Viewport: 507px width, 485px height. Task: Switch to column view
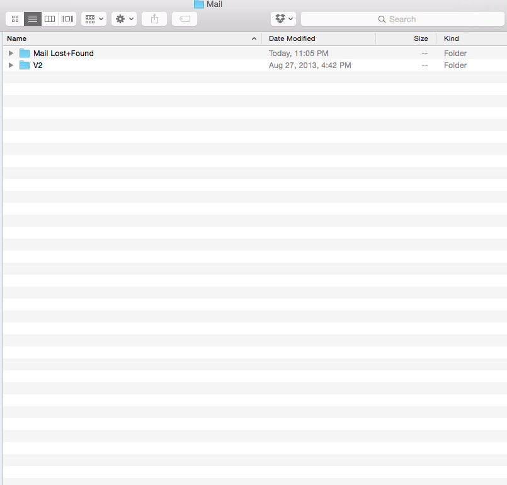click(x=50, y=19)
